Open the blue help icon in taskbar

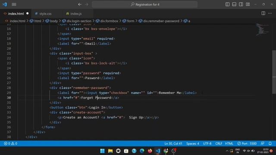coord(134,151)
